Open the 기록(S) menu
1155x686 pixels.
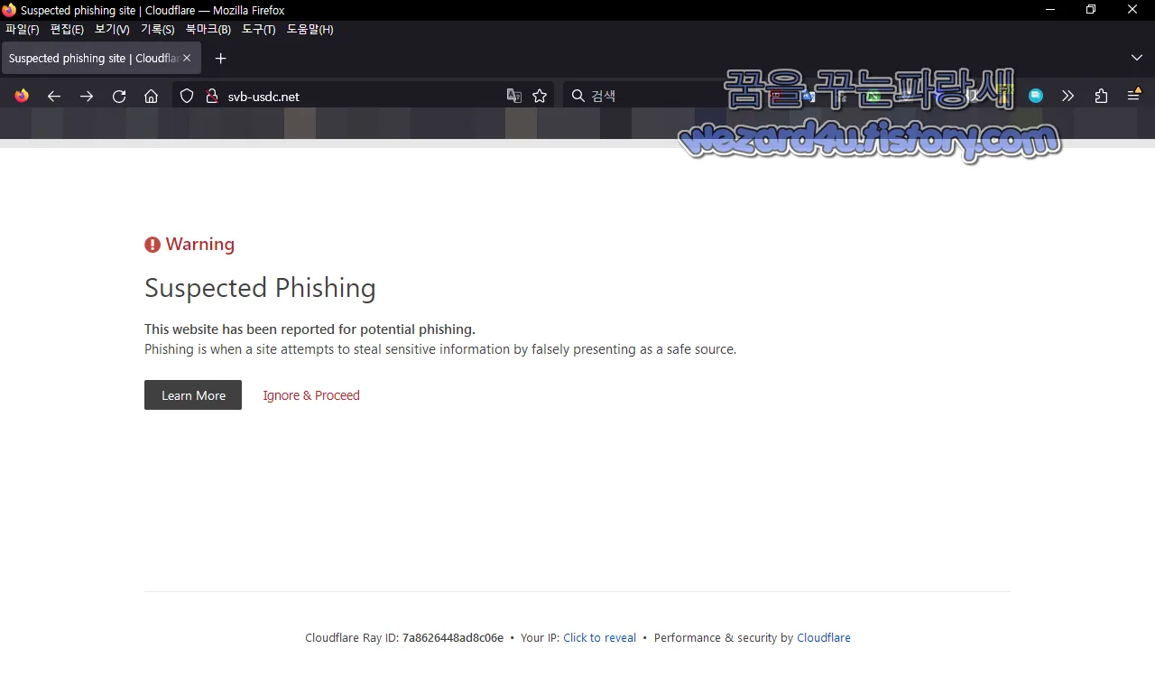158,30
